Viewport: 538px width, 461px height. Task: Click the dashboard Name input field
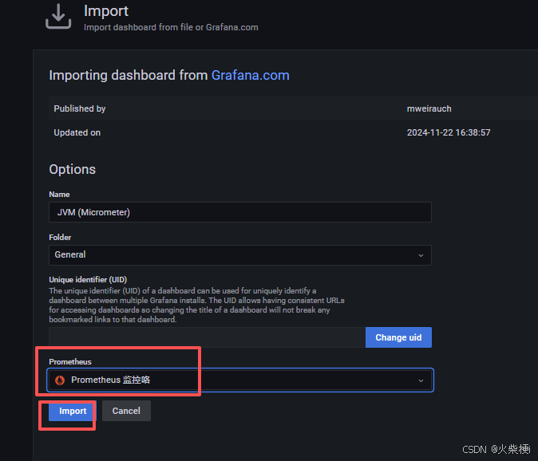click(x=240, y=212)
